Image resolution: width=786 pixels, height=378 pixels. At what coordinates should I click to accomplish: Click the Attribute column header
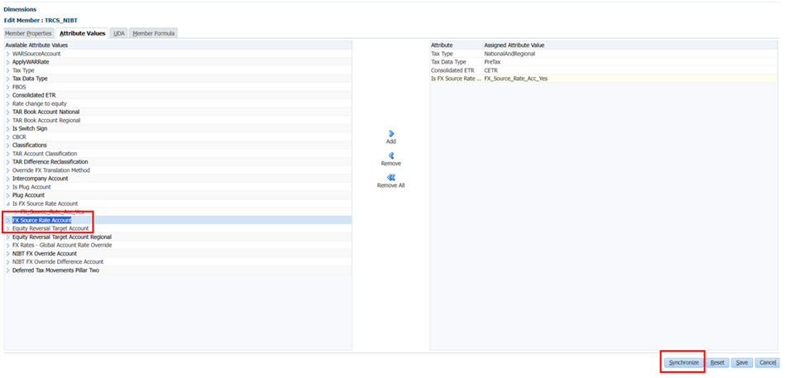tap(456, 45)
